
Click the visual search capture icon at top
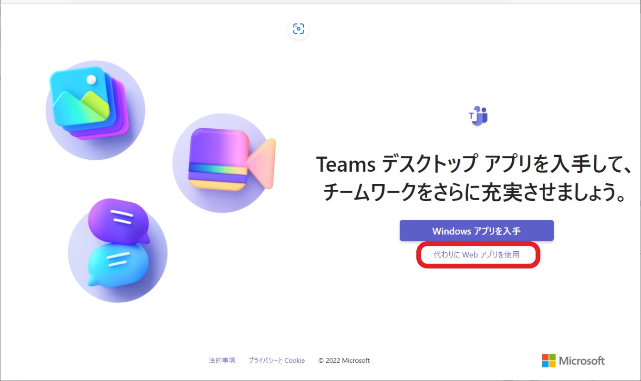(299, 29)
